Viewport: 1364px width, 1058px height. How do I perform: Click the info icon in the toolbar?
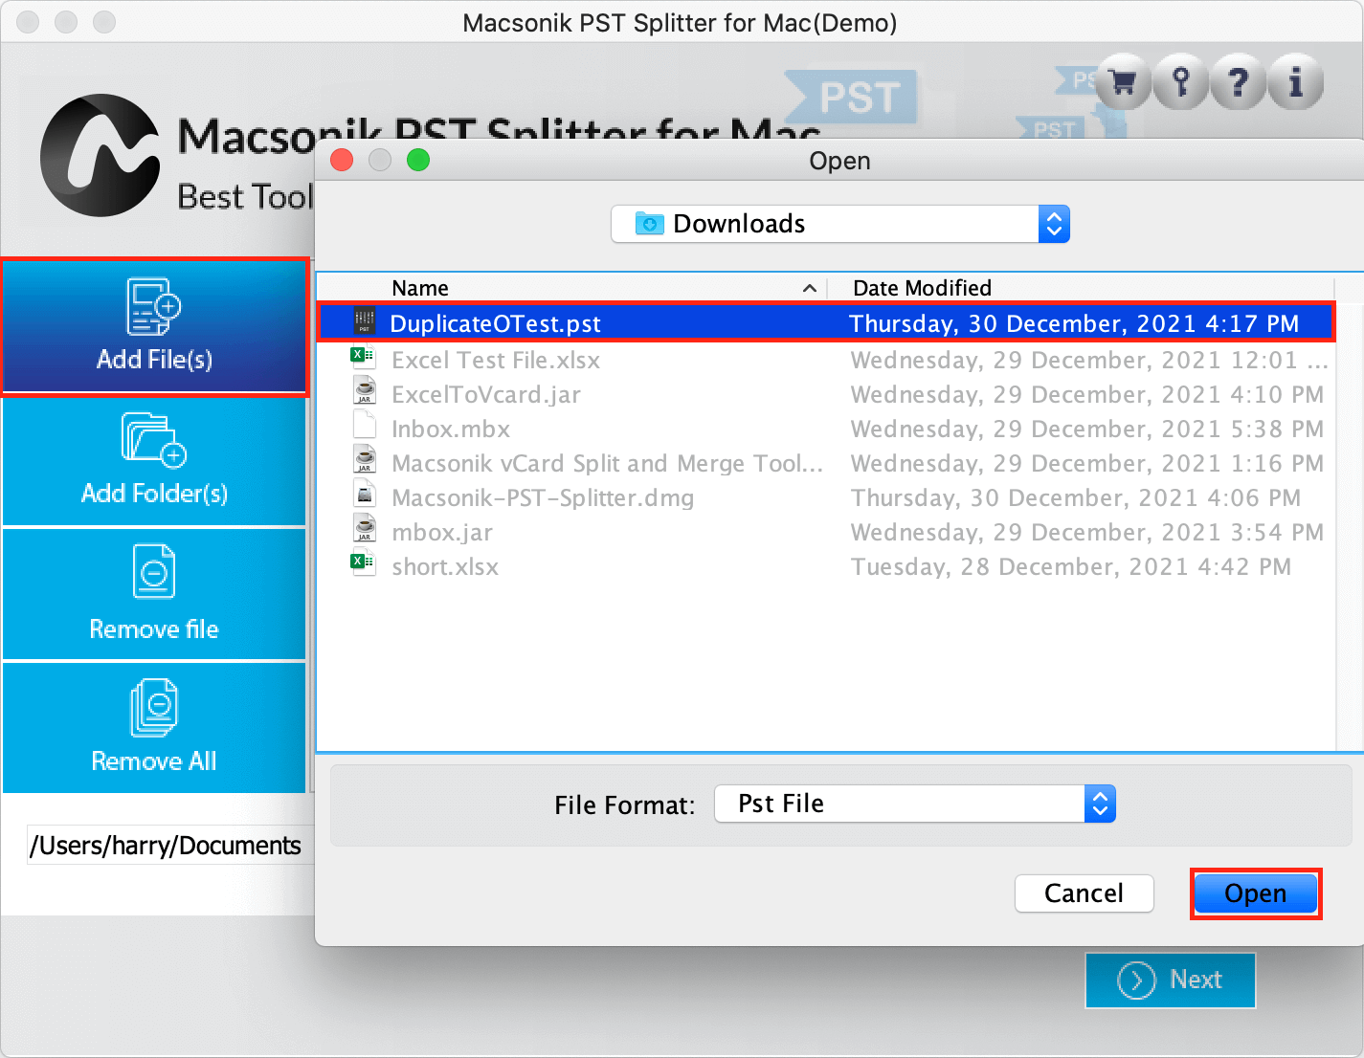[1295, 82]
